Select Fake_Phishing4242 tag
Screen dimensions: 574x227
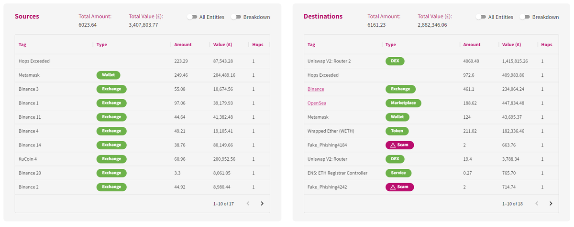(327, 187)
